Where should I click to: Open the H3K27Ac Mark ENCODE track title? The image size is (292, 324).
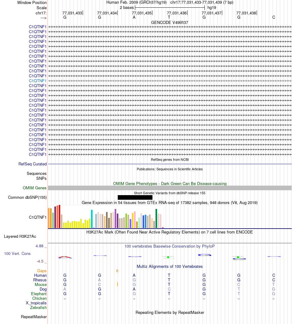point(170,232)
